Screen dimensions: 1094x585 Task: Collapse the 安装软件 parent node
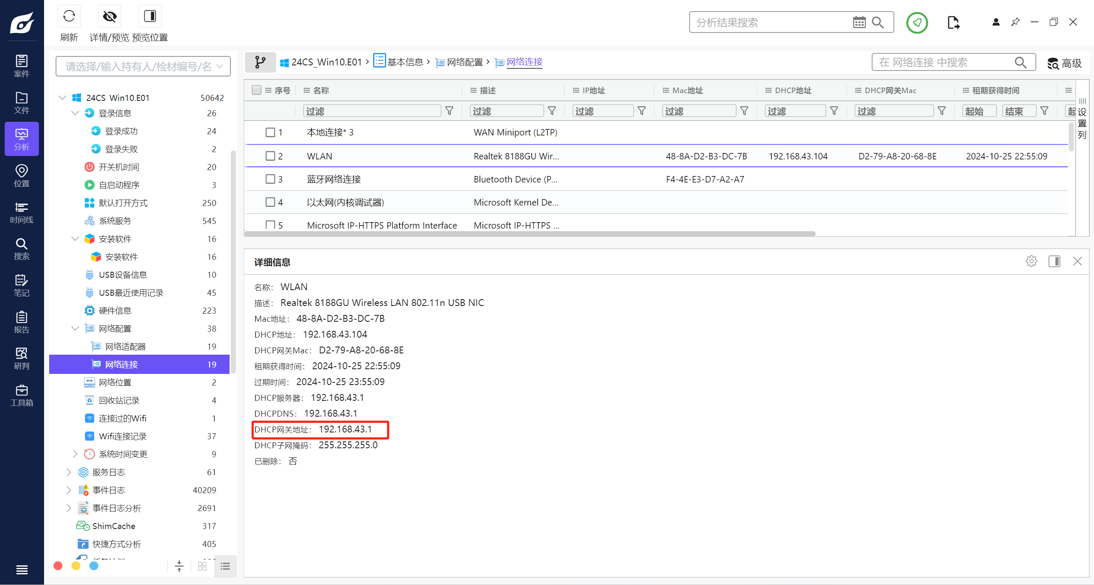(x=75, y=239)
